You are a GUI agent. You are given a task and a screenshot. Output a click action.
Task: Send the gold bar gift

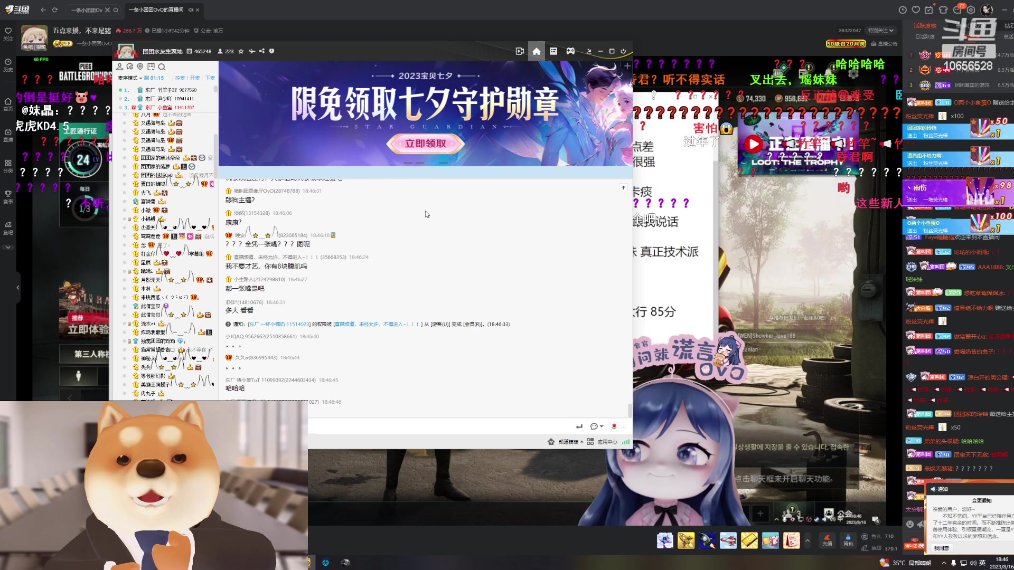pos(749,540)
